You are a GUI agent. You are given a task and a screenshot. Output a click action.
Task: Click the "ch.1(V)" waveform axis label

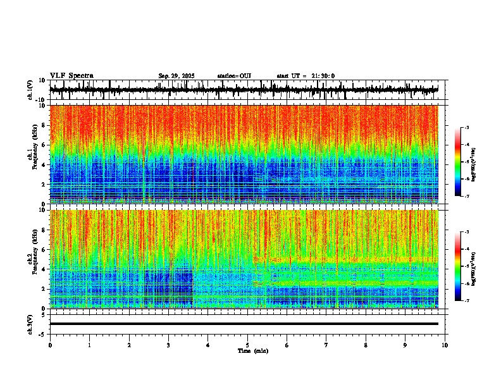tap(30, 90)
